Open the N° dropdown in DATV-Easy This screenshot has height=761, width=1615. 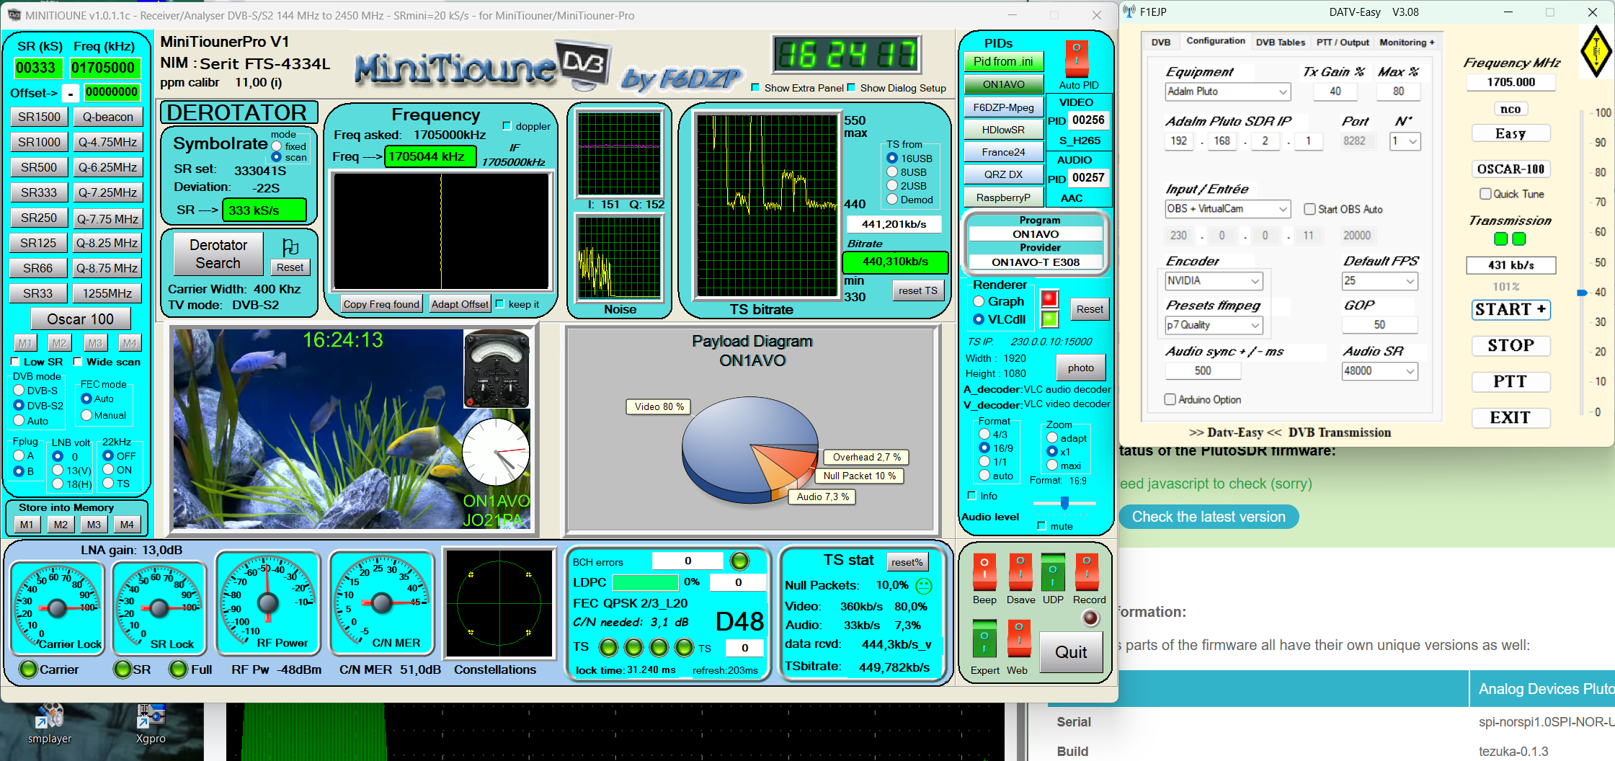pyautogui.click(x=1405, y=141)
